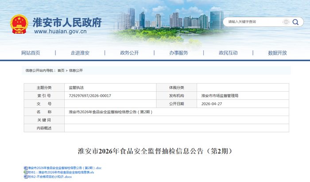Click the index number 729297697/2026-00017

[x=90, y=96]
